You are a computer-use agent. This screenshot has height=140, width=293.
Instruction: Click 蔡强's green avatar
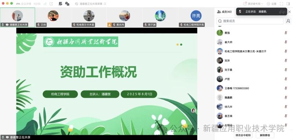click(x=220, y=33)
